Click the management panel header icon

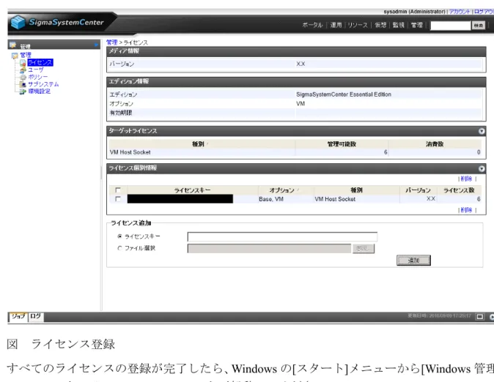click(12, 45)
